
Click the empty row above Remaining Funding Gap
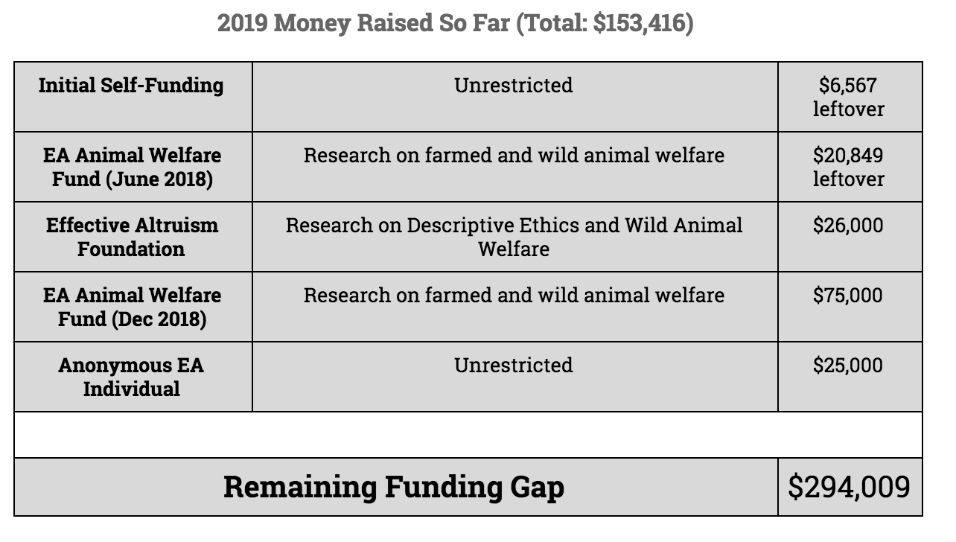(468, 435)
